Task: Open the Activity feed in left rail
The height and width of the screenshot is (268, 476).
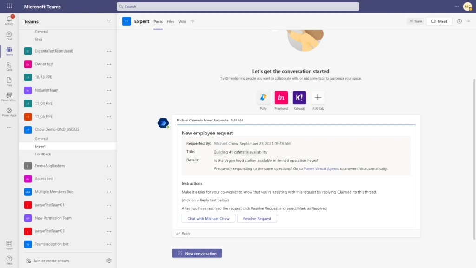Action: pos(9,20)
